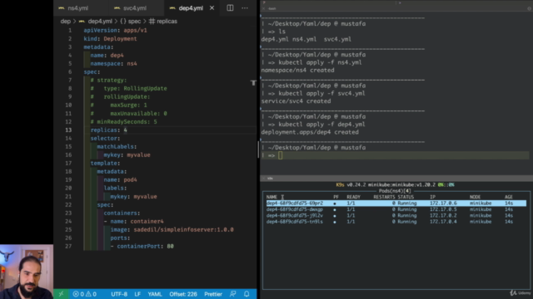This screenshot has height=299, width=533.
Task: Click 'name: pod4' line
Action: pos(120,179)
